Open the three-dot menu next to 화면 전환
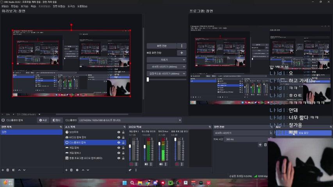The height and width of the screenshot is (187, 333). (181, 46)
